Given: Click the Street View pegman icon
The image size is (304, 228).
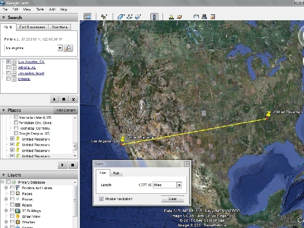Looking at the screenshot, I should tap(18, 216).
